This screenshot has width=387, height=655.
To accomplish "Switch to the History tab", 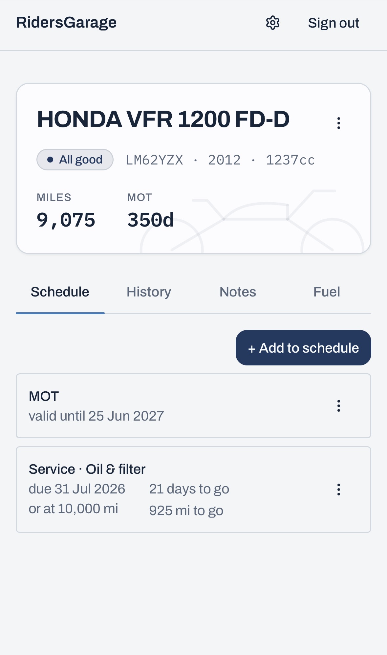I will click(x=149, y=292).
